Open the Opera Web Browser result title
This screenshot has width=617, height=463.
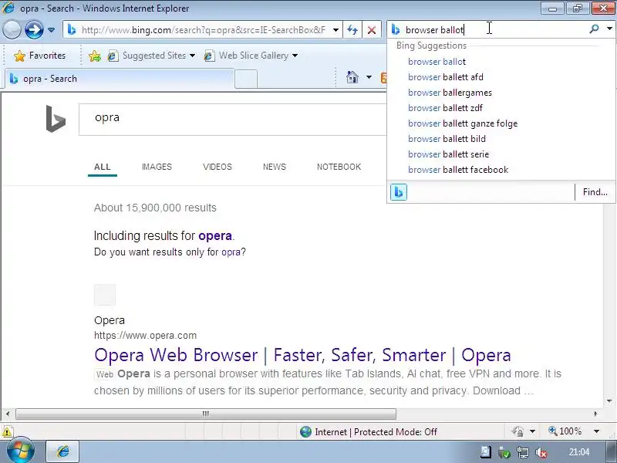302,355
